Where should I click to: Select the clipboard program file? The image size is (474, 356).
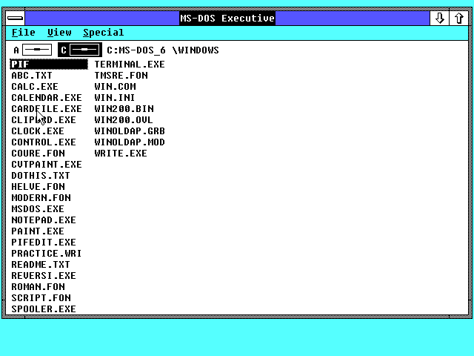tap(44, 120)
